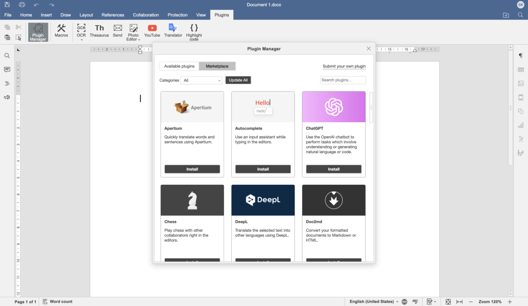Click Word count in status bar
This screenshot has width=528, height=306.
(58, 302)
